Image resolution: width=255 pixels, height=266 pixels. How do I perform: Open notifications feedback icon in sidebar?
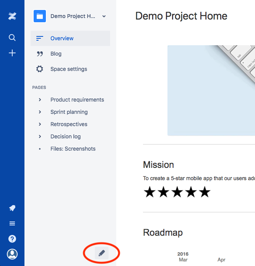[x=12, y=208]
